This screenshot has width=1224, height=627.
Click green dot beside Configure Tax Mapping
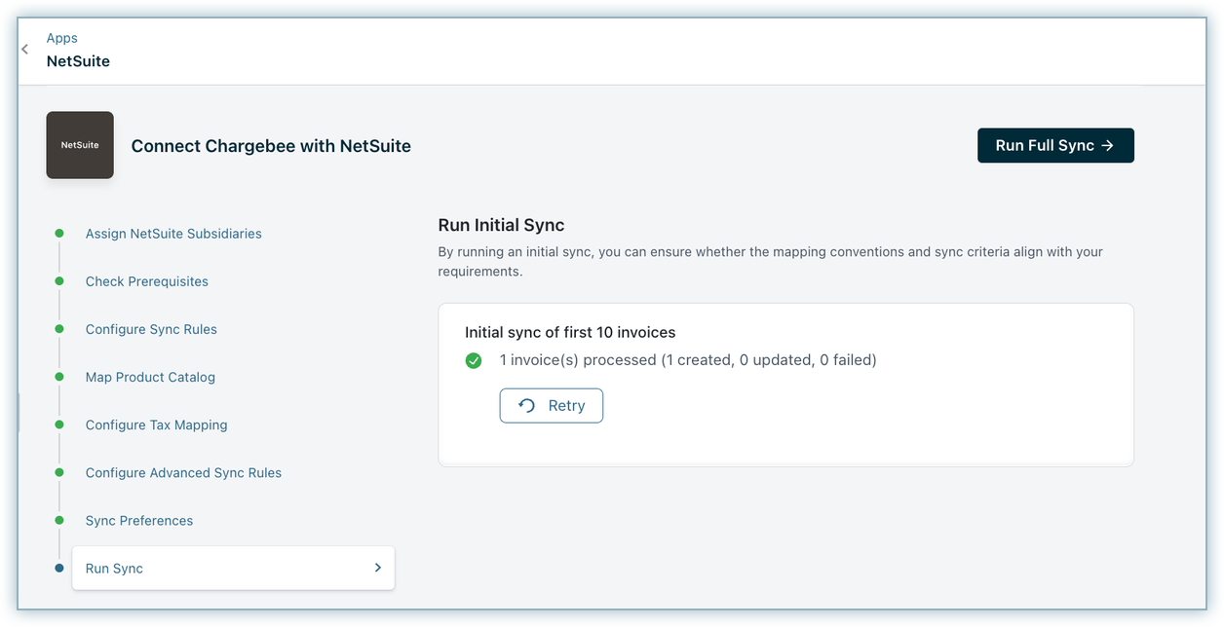[x=59, y=424]
